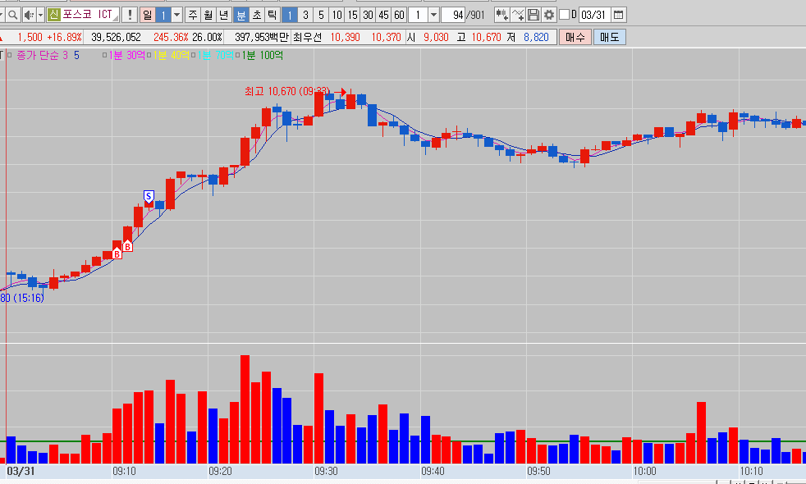Viewport: 806px width, 484px height.
Task: Click the magnifier stock search icon
Action: [12, 15]
